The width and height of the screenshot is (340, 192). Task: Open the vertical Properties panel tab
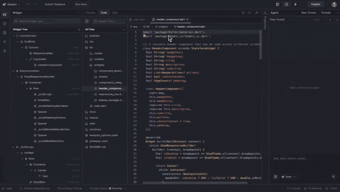pyautogui.click(x=265, y=21)
